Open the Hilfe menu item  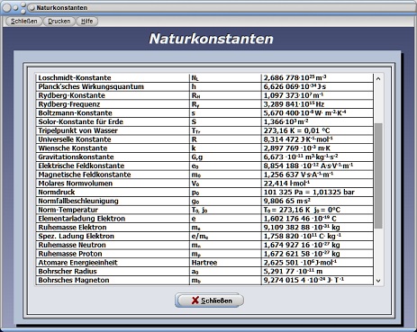(x=87, y=22)
